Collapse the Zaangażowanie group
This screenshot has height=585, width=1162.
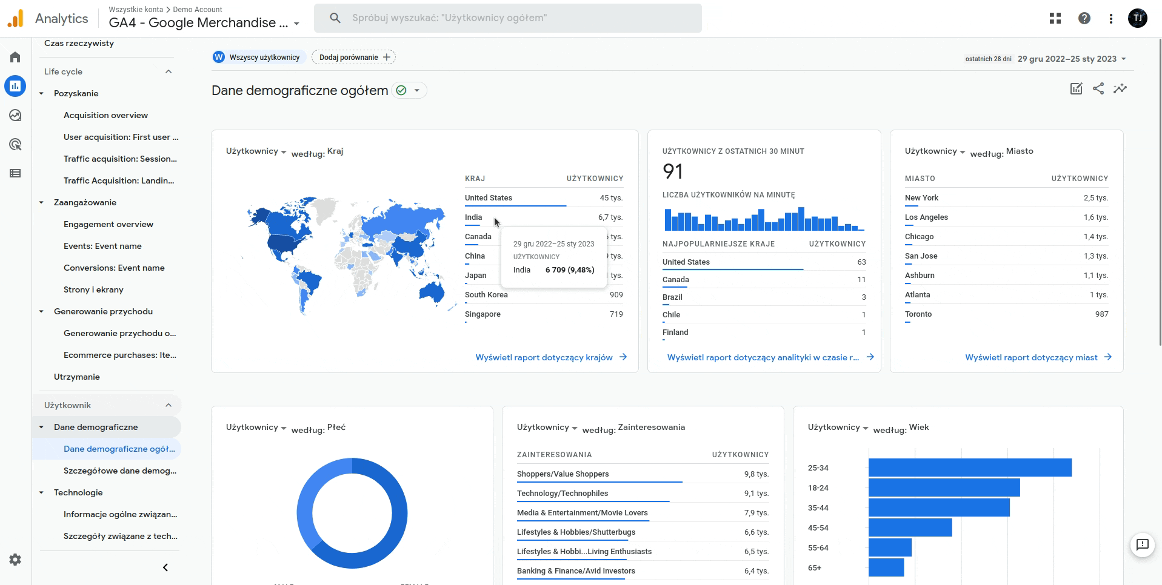pyautogui.click(x=41, y=202)
